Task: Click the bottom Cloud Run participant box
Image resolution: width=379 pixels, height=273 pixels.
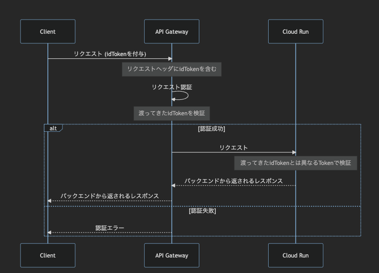Action: [296, 255]
